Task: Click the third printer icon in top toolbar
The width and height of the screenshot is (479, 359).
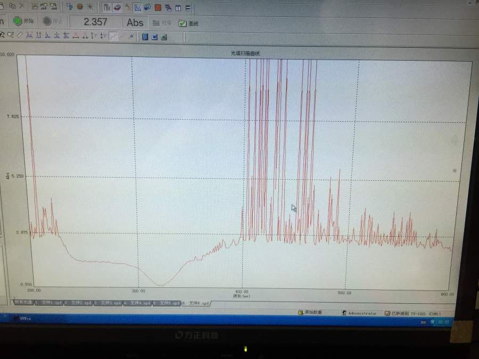Action: pos(53,6)
